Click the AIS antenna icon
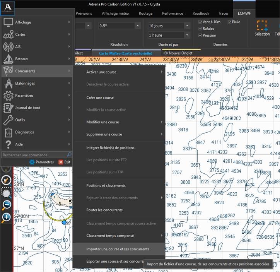 [x=8, y=47]
